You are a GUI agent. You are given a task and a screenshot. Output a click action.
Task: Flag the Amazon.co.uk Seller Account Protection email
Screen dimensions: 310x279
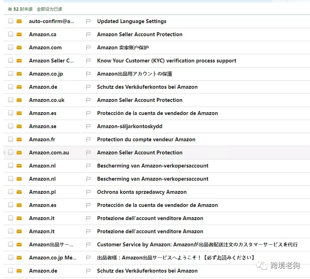click(x=88, y=100)
